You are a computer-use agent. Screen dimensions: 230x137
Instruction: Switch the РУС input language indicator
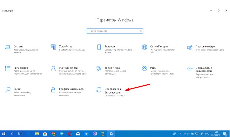point(207,134)
